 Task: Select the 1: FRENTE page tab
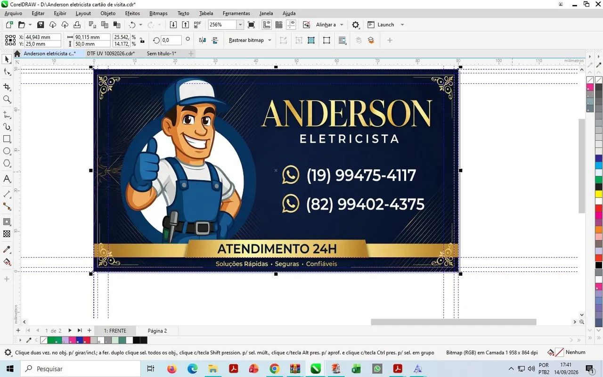click(x=115, y=331)
